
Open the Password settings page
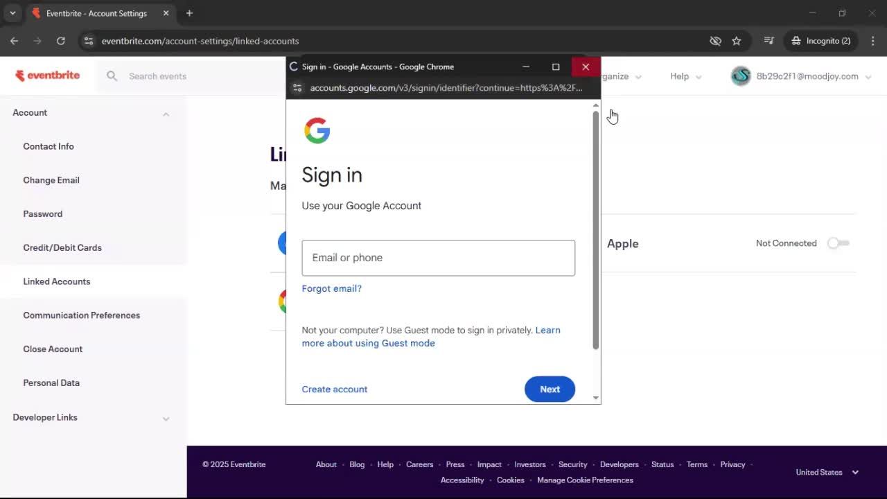tap(43, 213)
